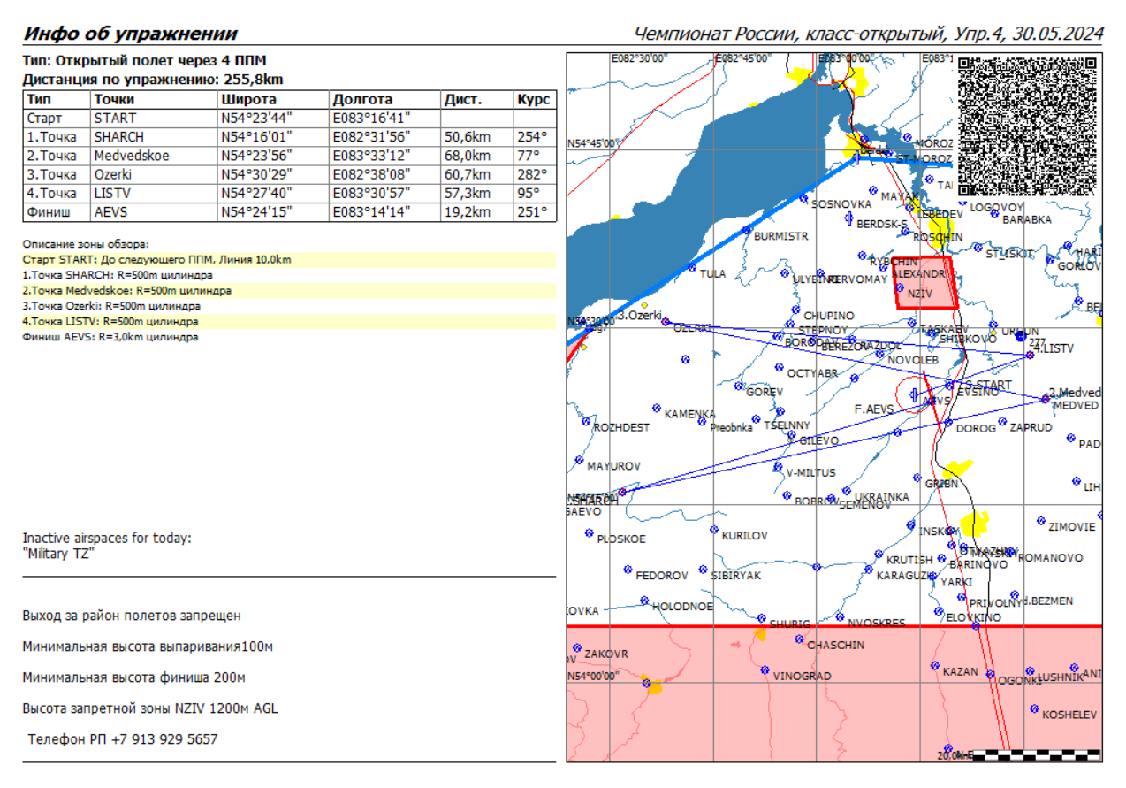Click the 4.LISTV turnpoint marker on map
Screen dimensions: 1126x788
pos(1030,356)
